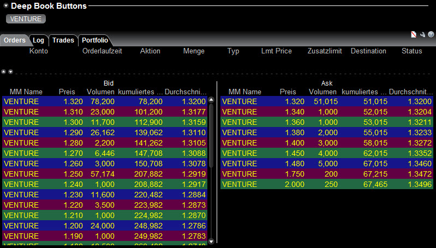
Task: Click ask price 1.380
Action: pos(295,132)
